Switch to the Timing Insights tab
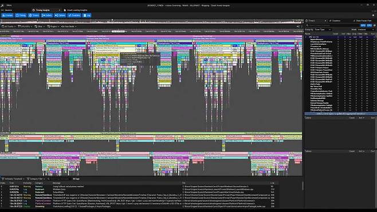Viewport: 377px width, 212px height. [43, 10]
